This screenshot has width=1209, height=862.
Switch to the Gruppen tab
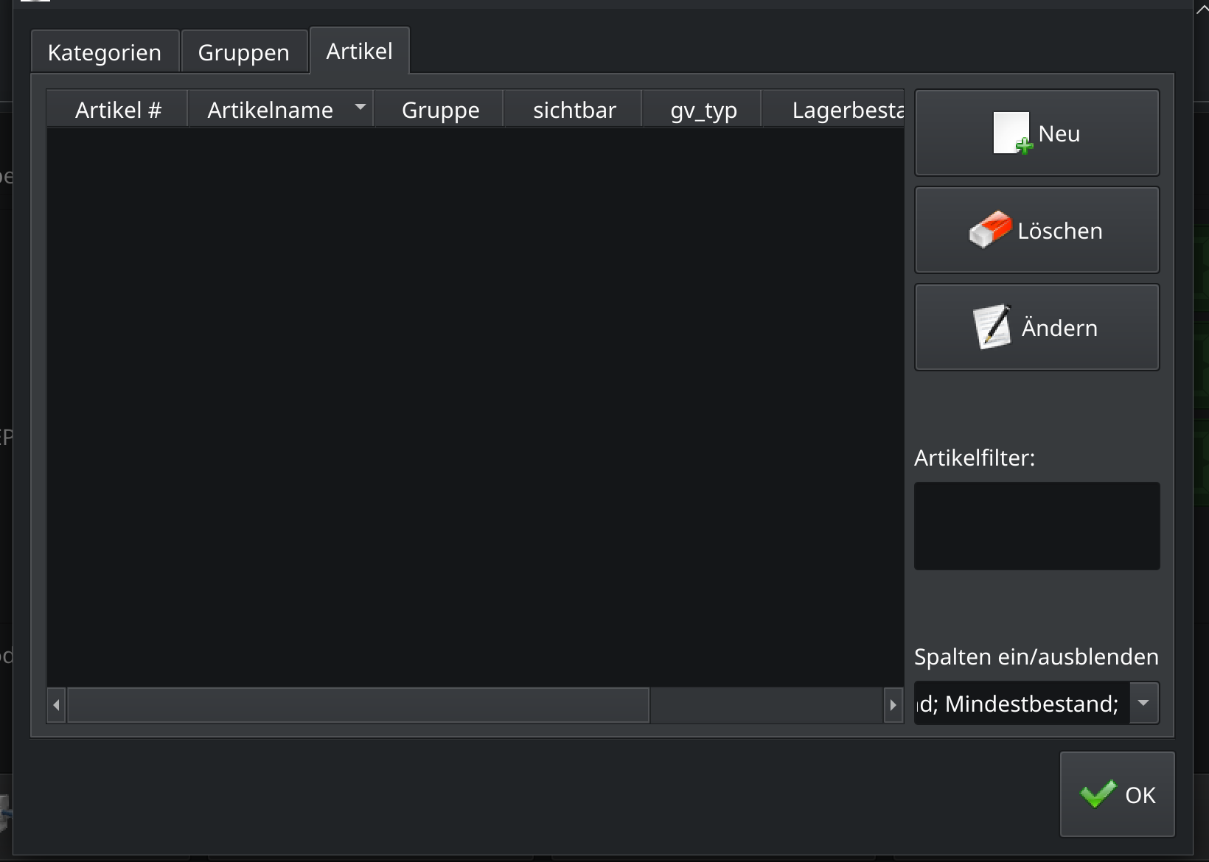pos(244,52)
